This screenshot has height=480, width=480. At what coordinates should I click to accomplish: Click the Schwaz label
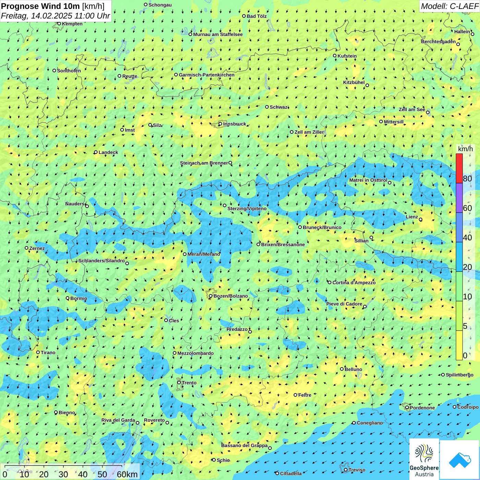[278, 107]
